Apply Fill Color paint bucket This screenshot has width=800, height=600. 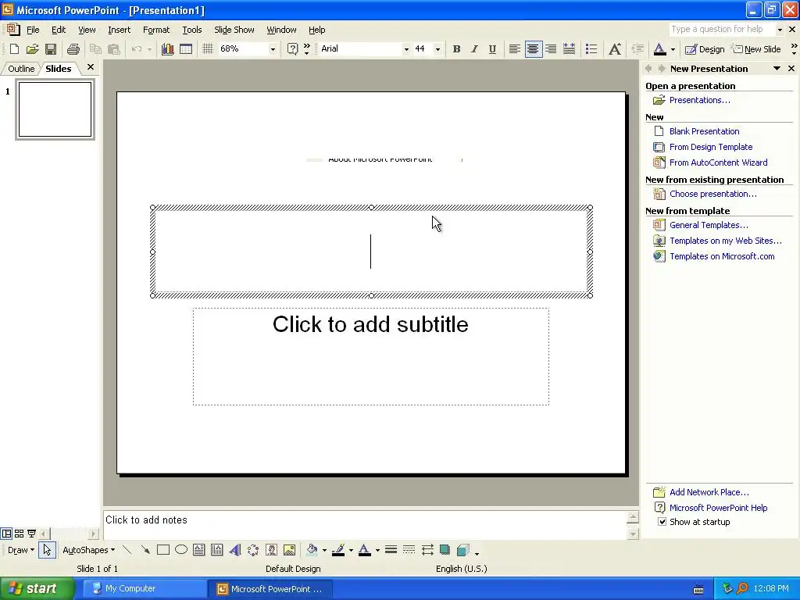(312, 550)
